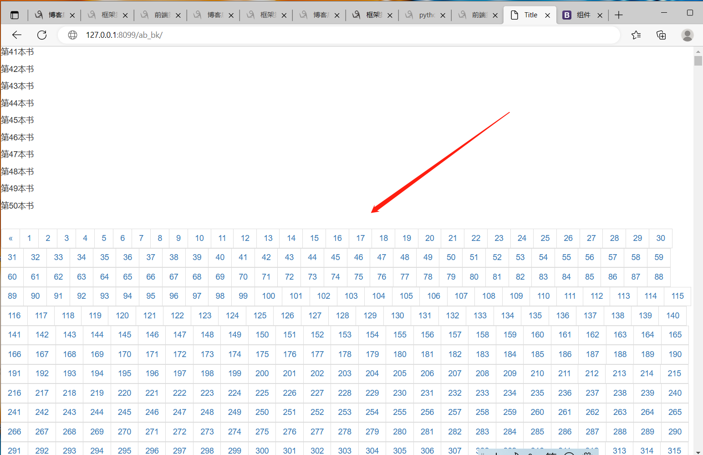Jump to page 140
Screen dimensions: 703x455
pyautogui.click(x=673, y=316)
